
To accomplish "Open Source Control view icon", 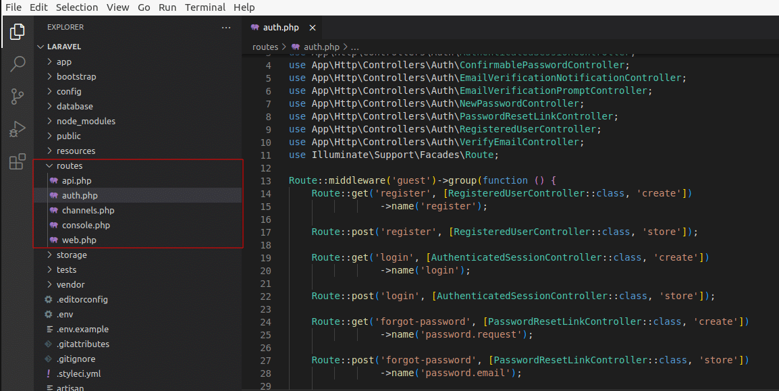I will point(18,97).
